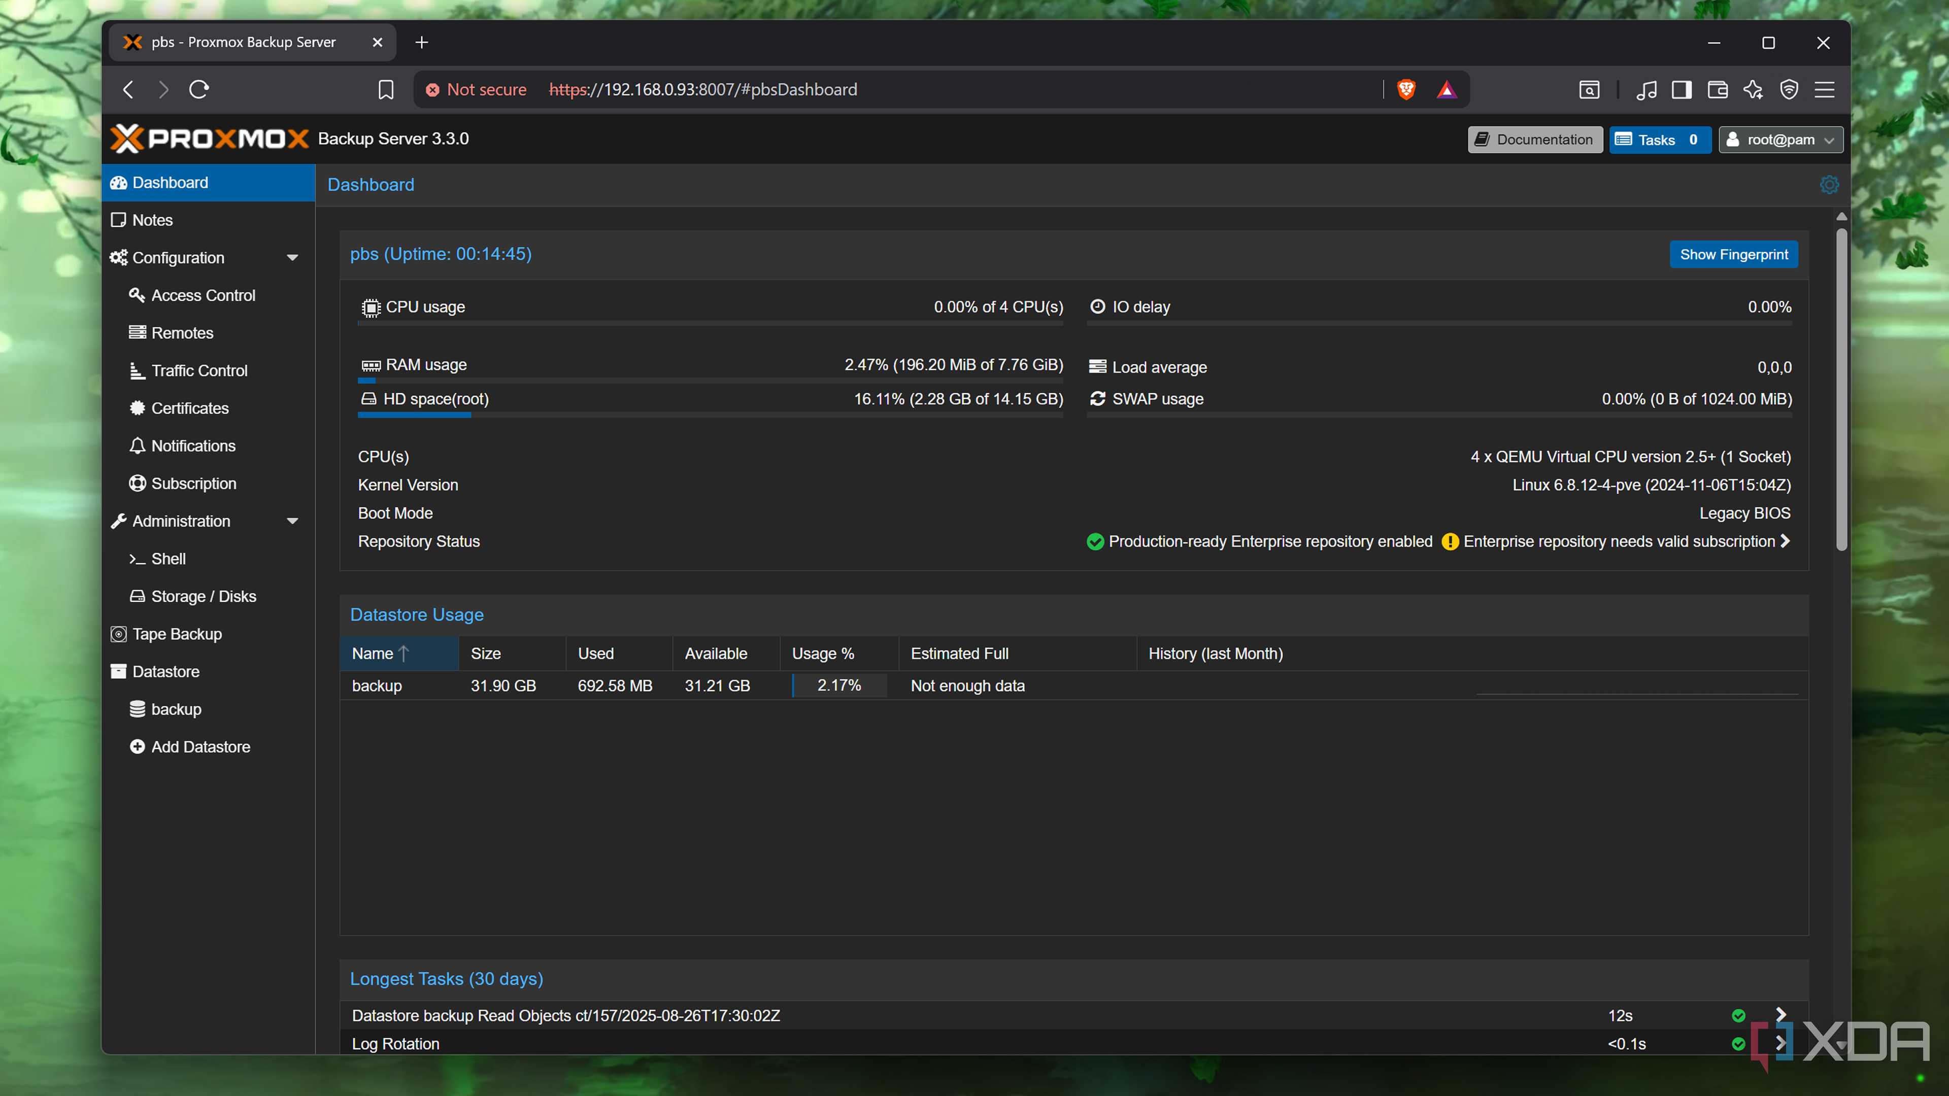The height and width of the screenshot is (1096, 1949).
Task: Open root@pam user dropdown
Action: pos(1780,139)
